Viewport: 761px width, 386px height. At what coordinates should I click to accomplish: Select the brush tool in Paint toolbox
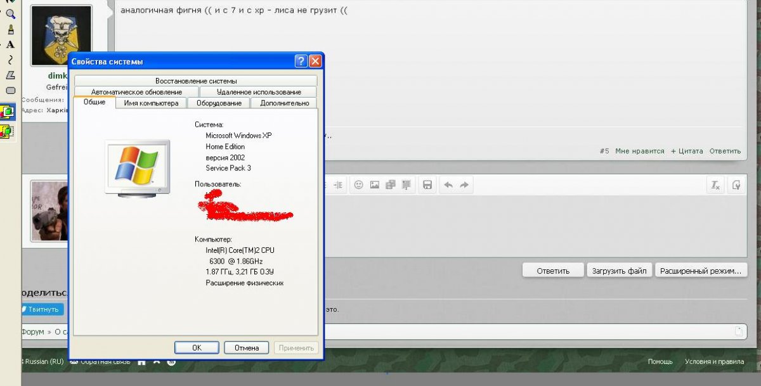(10, 29)
